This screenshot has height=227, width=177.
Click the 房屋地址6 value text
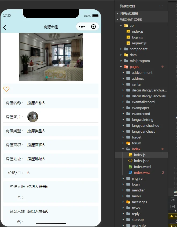36,159
